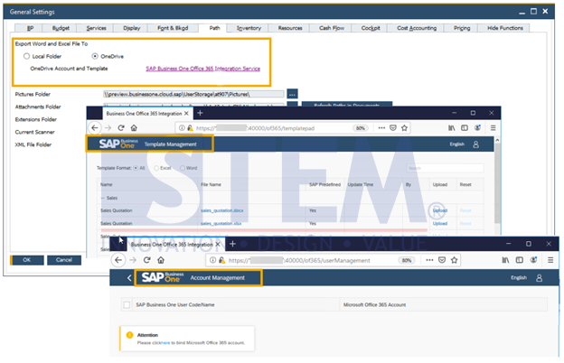Image resolution: width=564 pixels, height=363 pixels.
Task: Open hamburger menu in userManagement browser
Action: (x=550, y=260)
